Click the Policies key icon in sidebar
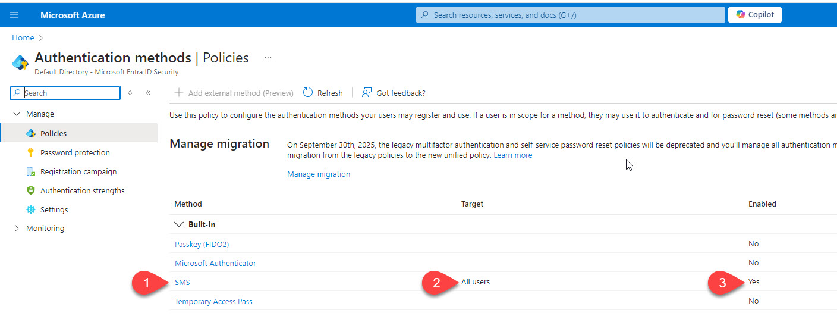The width and height of the screenshot is (837, 316). click(x=31, y=133)
